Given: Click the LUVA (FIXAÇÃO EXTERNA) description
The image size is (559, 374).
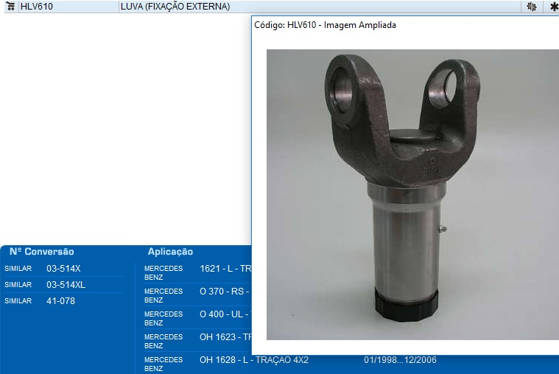Looking at the screenshot, I should (x=175, y=7).
